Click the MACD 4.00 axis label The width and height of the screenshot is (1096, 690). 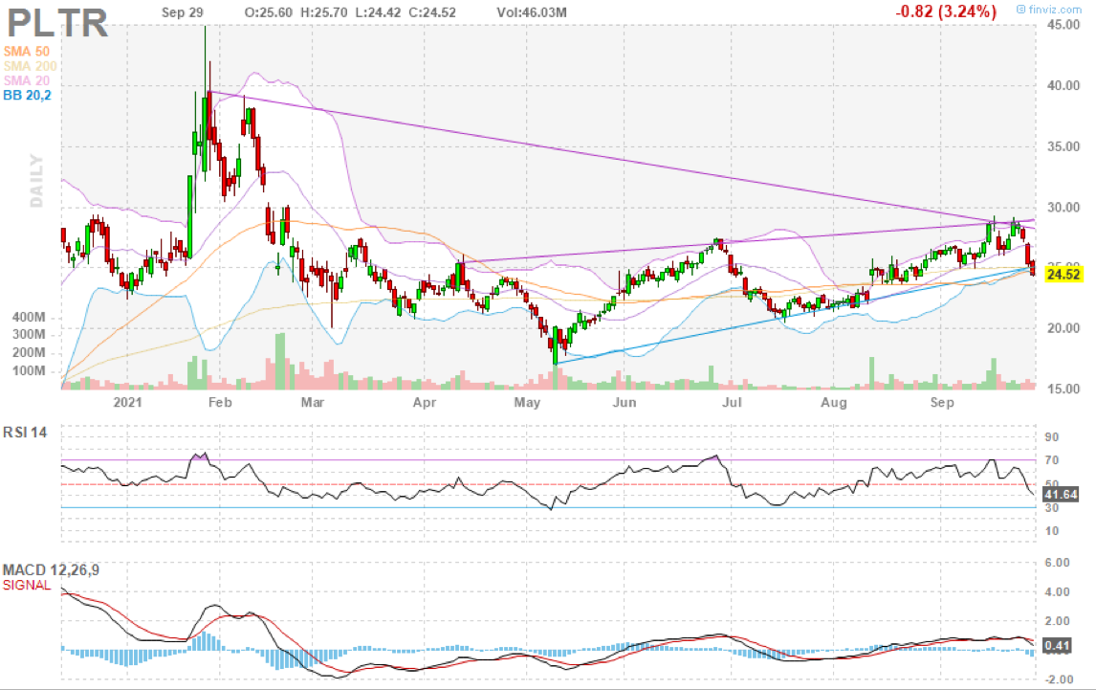pyautogui.click(x=1057, y=592)
